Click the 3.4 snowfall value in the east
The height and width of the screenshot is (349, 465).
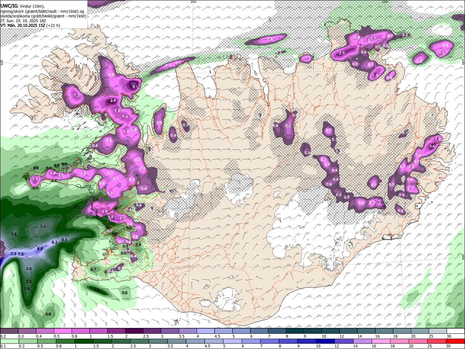(432, 146)
